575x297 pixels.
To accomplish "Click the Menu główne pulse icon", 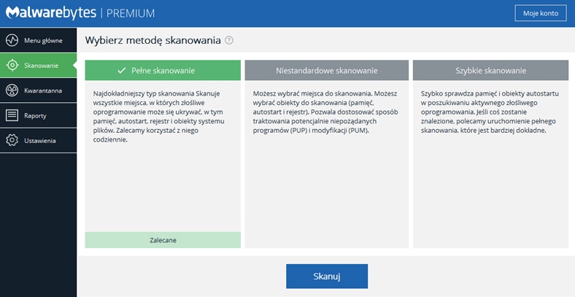I will pos(12,40).
